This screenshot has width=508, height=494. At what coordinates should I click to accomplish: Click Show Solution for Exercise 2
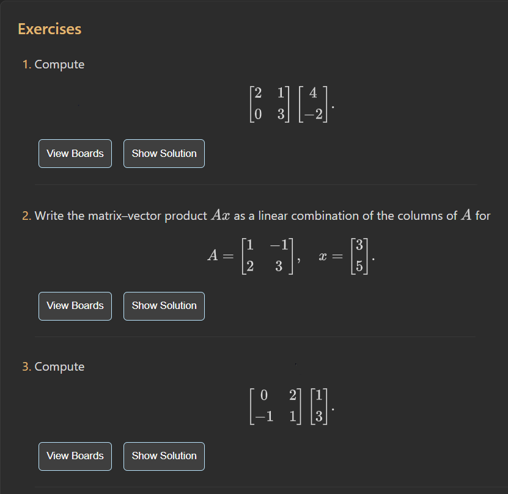(x=163, y=306)
